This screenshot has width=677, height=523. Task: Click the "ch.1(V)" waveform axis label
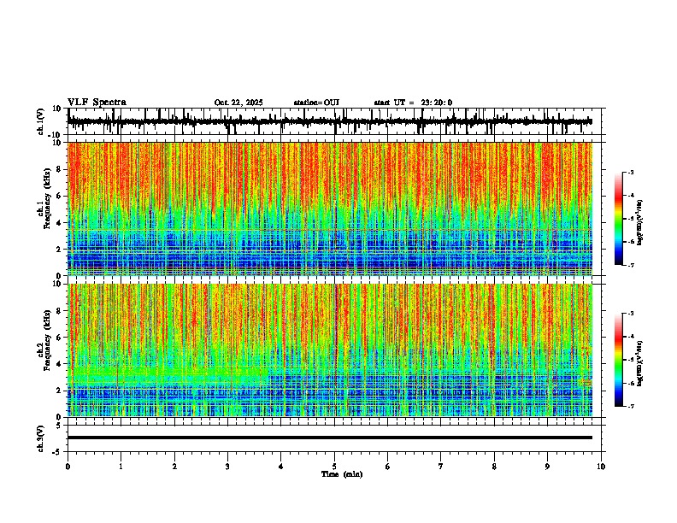pos(41,121)
